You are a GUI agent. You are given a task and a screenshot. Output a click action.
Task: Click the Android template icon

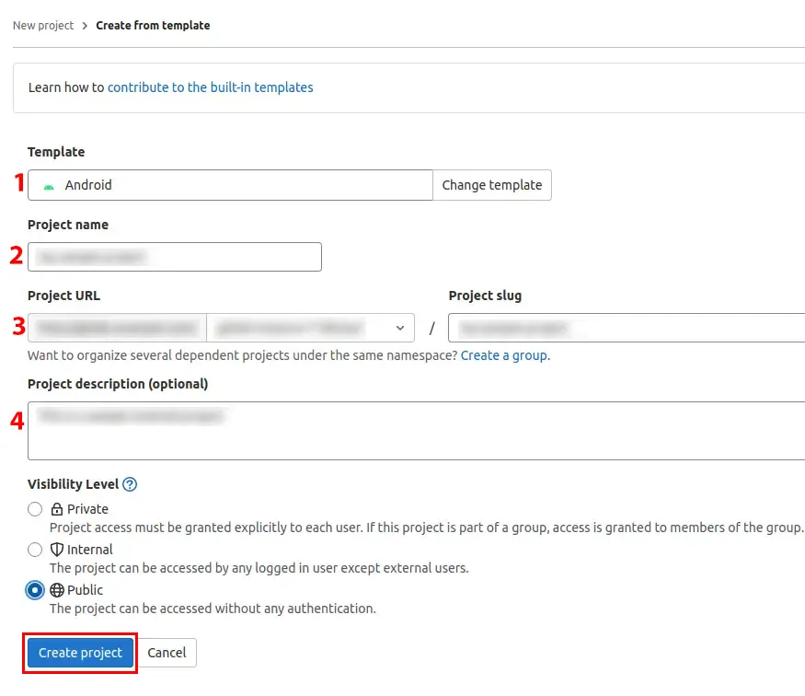49,185
